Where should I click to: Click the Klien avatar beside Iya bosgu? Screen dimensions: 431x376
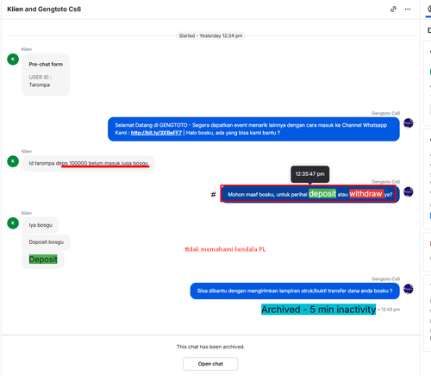click(13, 223)
